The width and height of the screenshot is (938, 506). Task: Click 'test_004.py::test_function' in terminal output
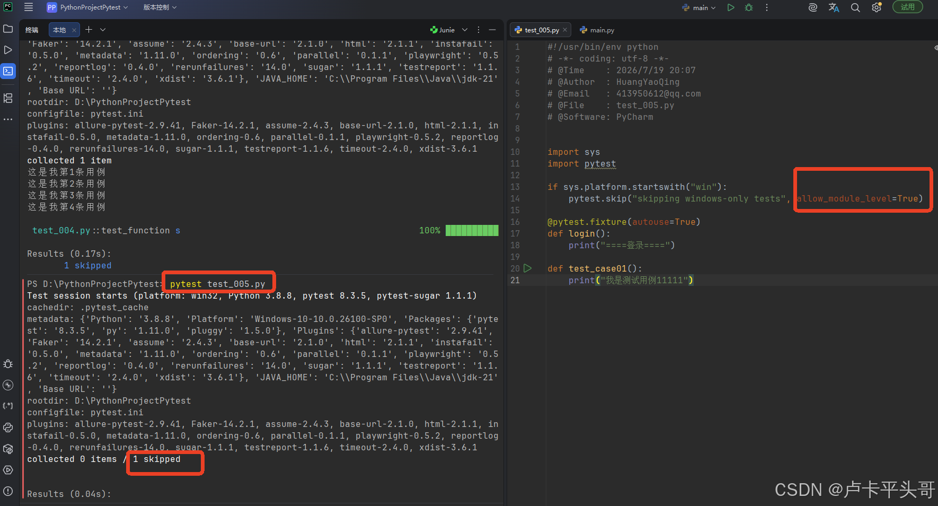click(101, 230)
